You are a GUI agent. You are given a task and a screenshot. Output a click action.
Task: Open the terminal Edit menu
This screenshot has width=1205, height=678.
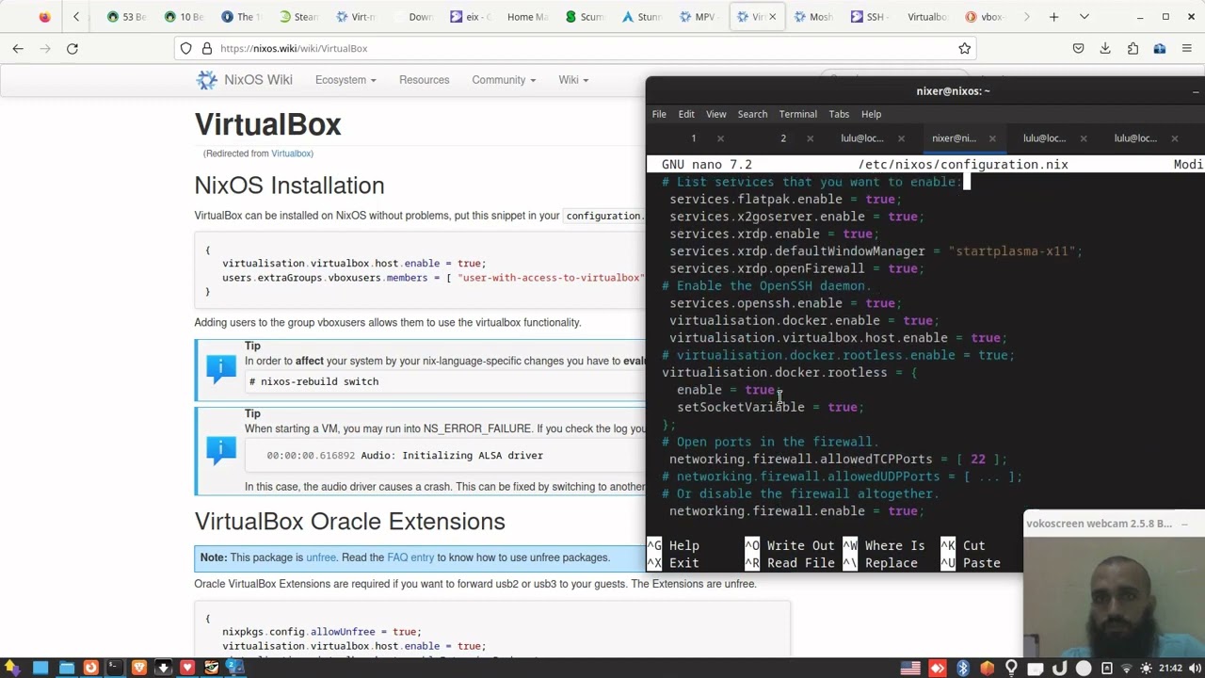point(686,114)
